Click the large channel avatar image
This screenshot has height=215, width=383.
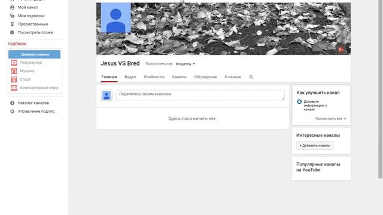click(x=115, y=17)
